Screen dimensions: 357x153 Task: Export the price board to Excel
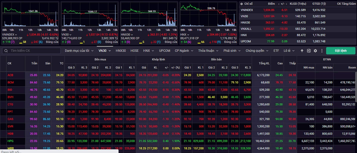[x=309, y=51]
